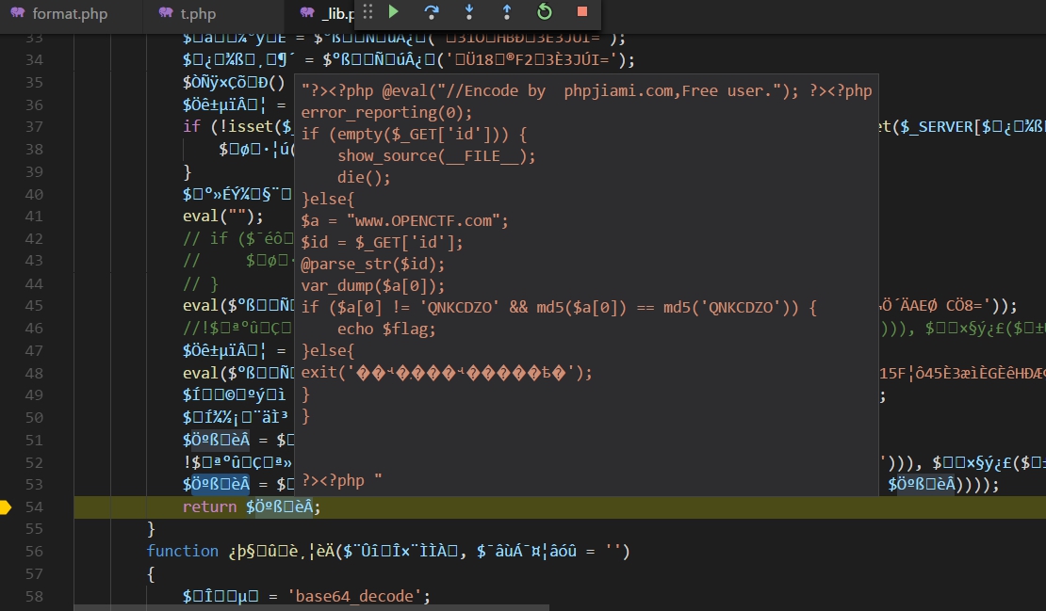Click the Continue debug button
The image size is (1046, 611).
[x=394, y=11]
